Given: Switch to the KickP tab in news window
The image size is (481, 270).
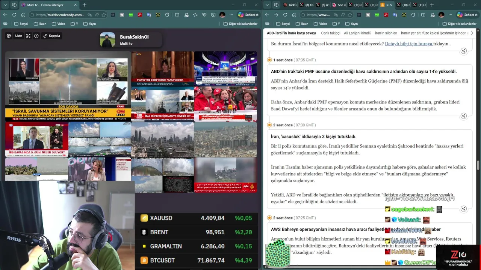Looking at the screenshot, I should tap(291, 5).
